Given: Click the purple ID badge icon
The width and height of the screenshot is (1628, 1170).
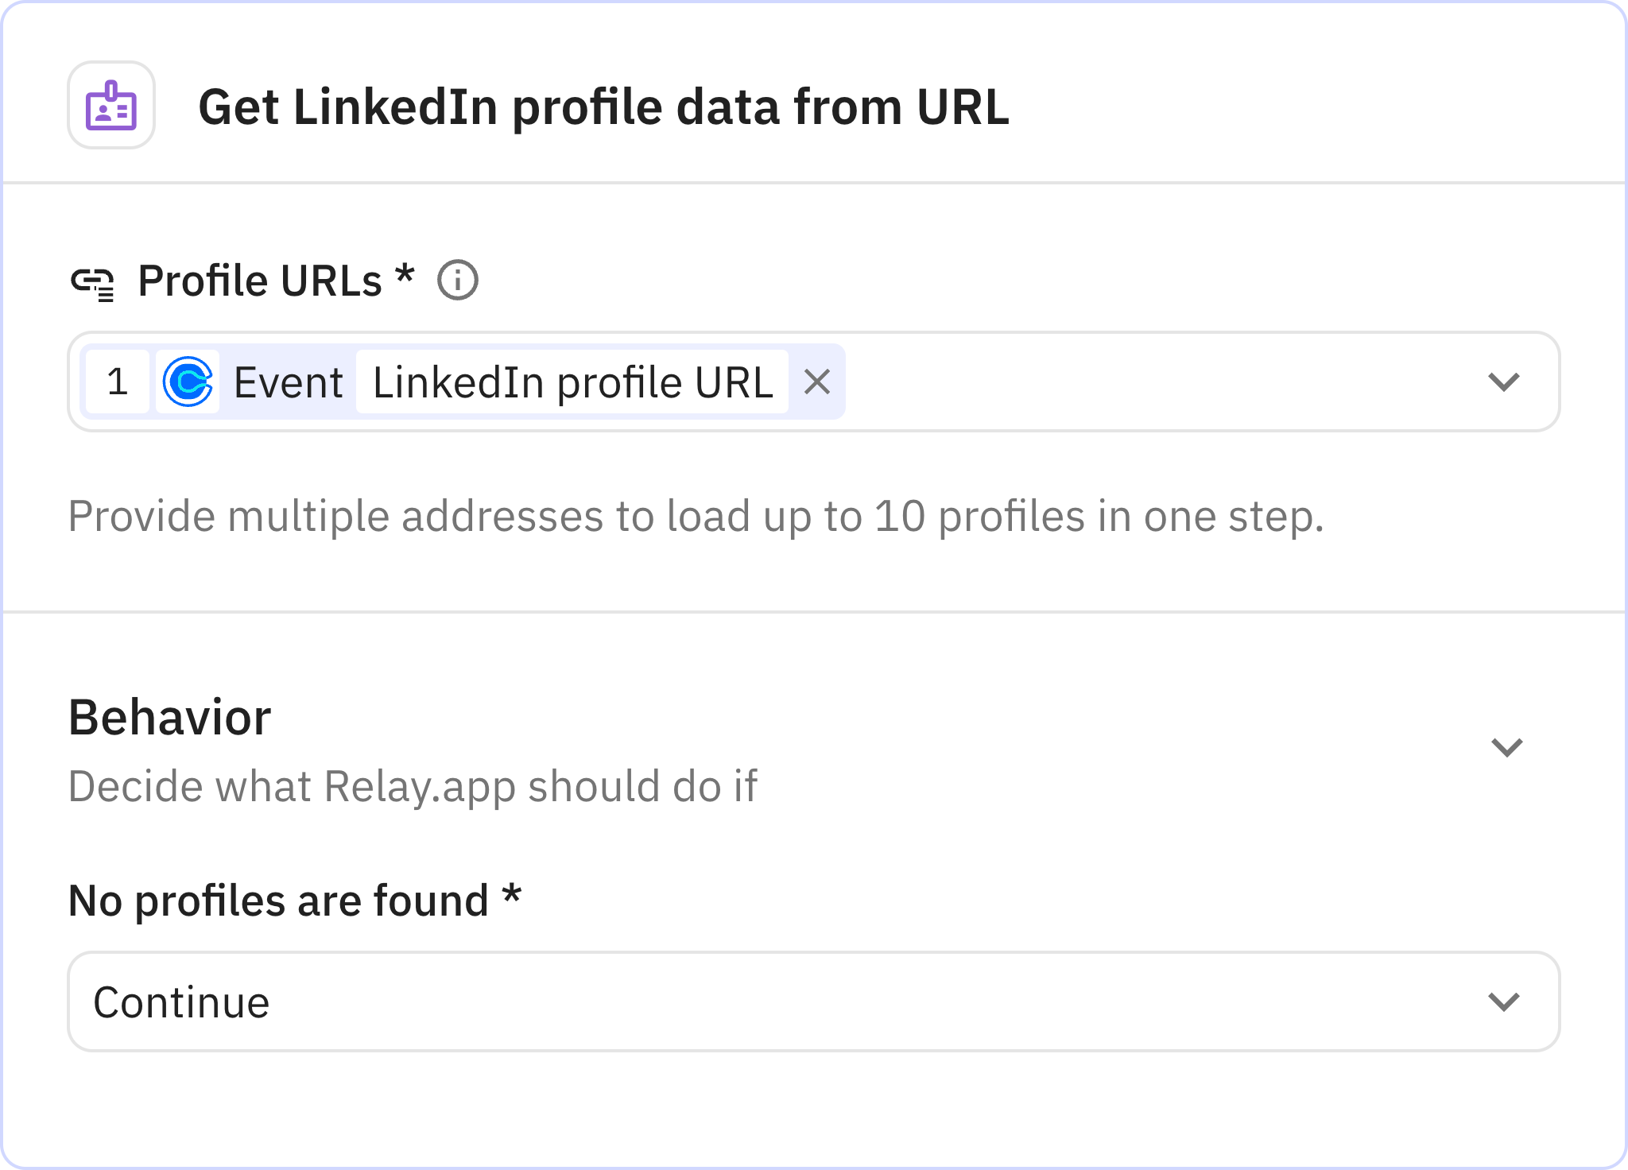Looking at the screenshot, I should coord(110,107).
